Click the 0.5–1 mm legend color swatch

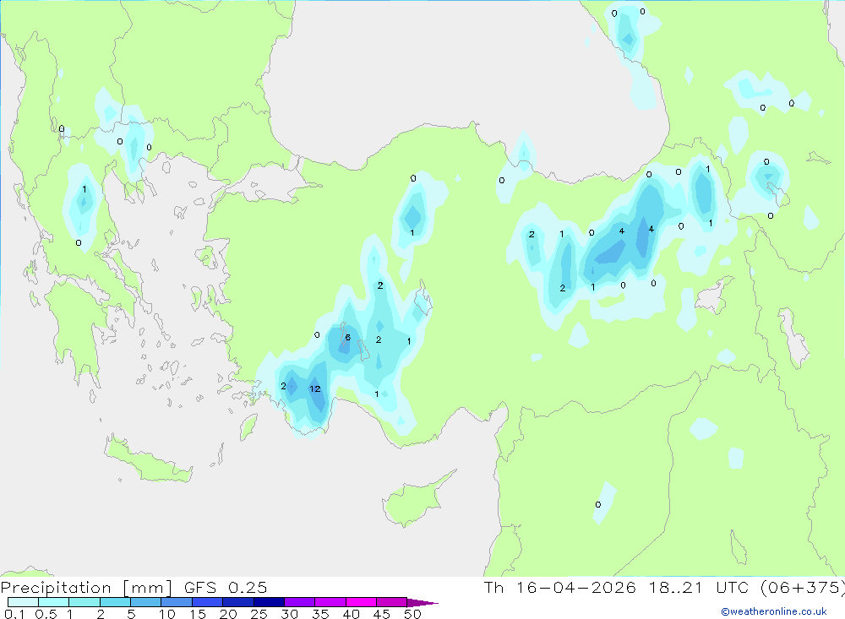point(54,602)
